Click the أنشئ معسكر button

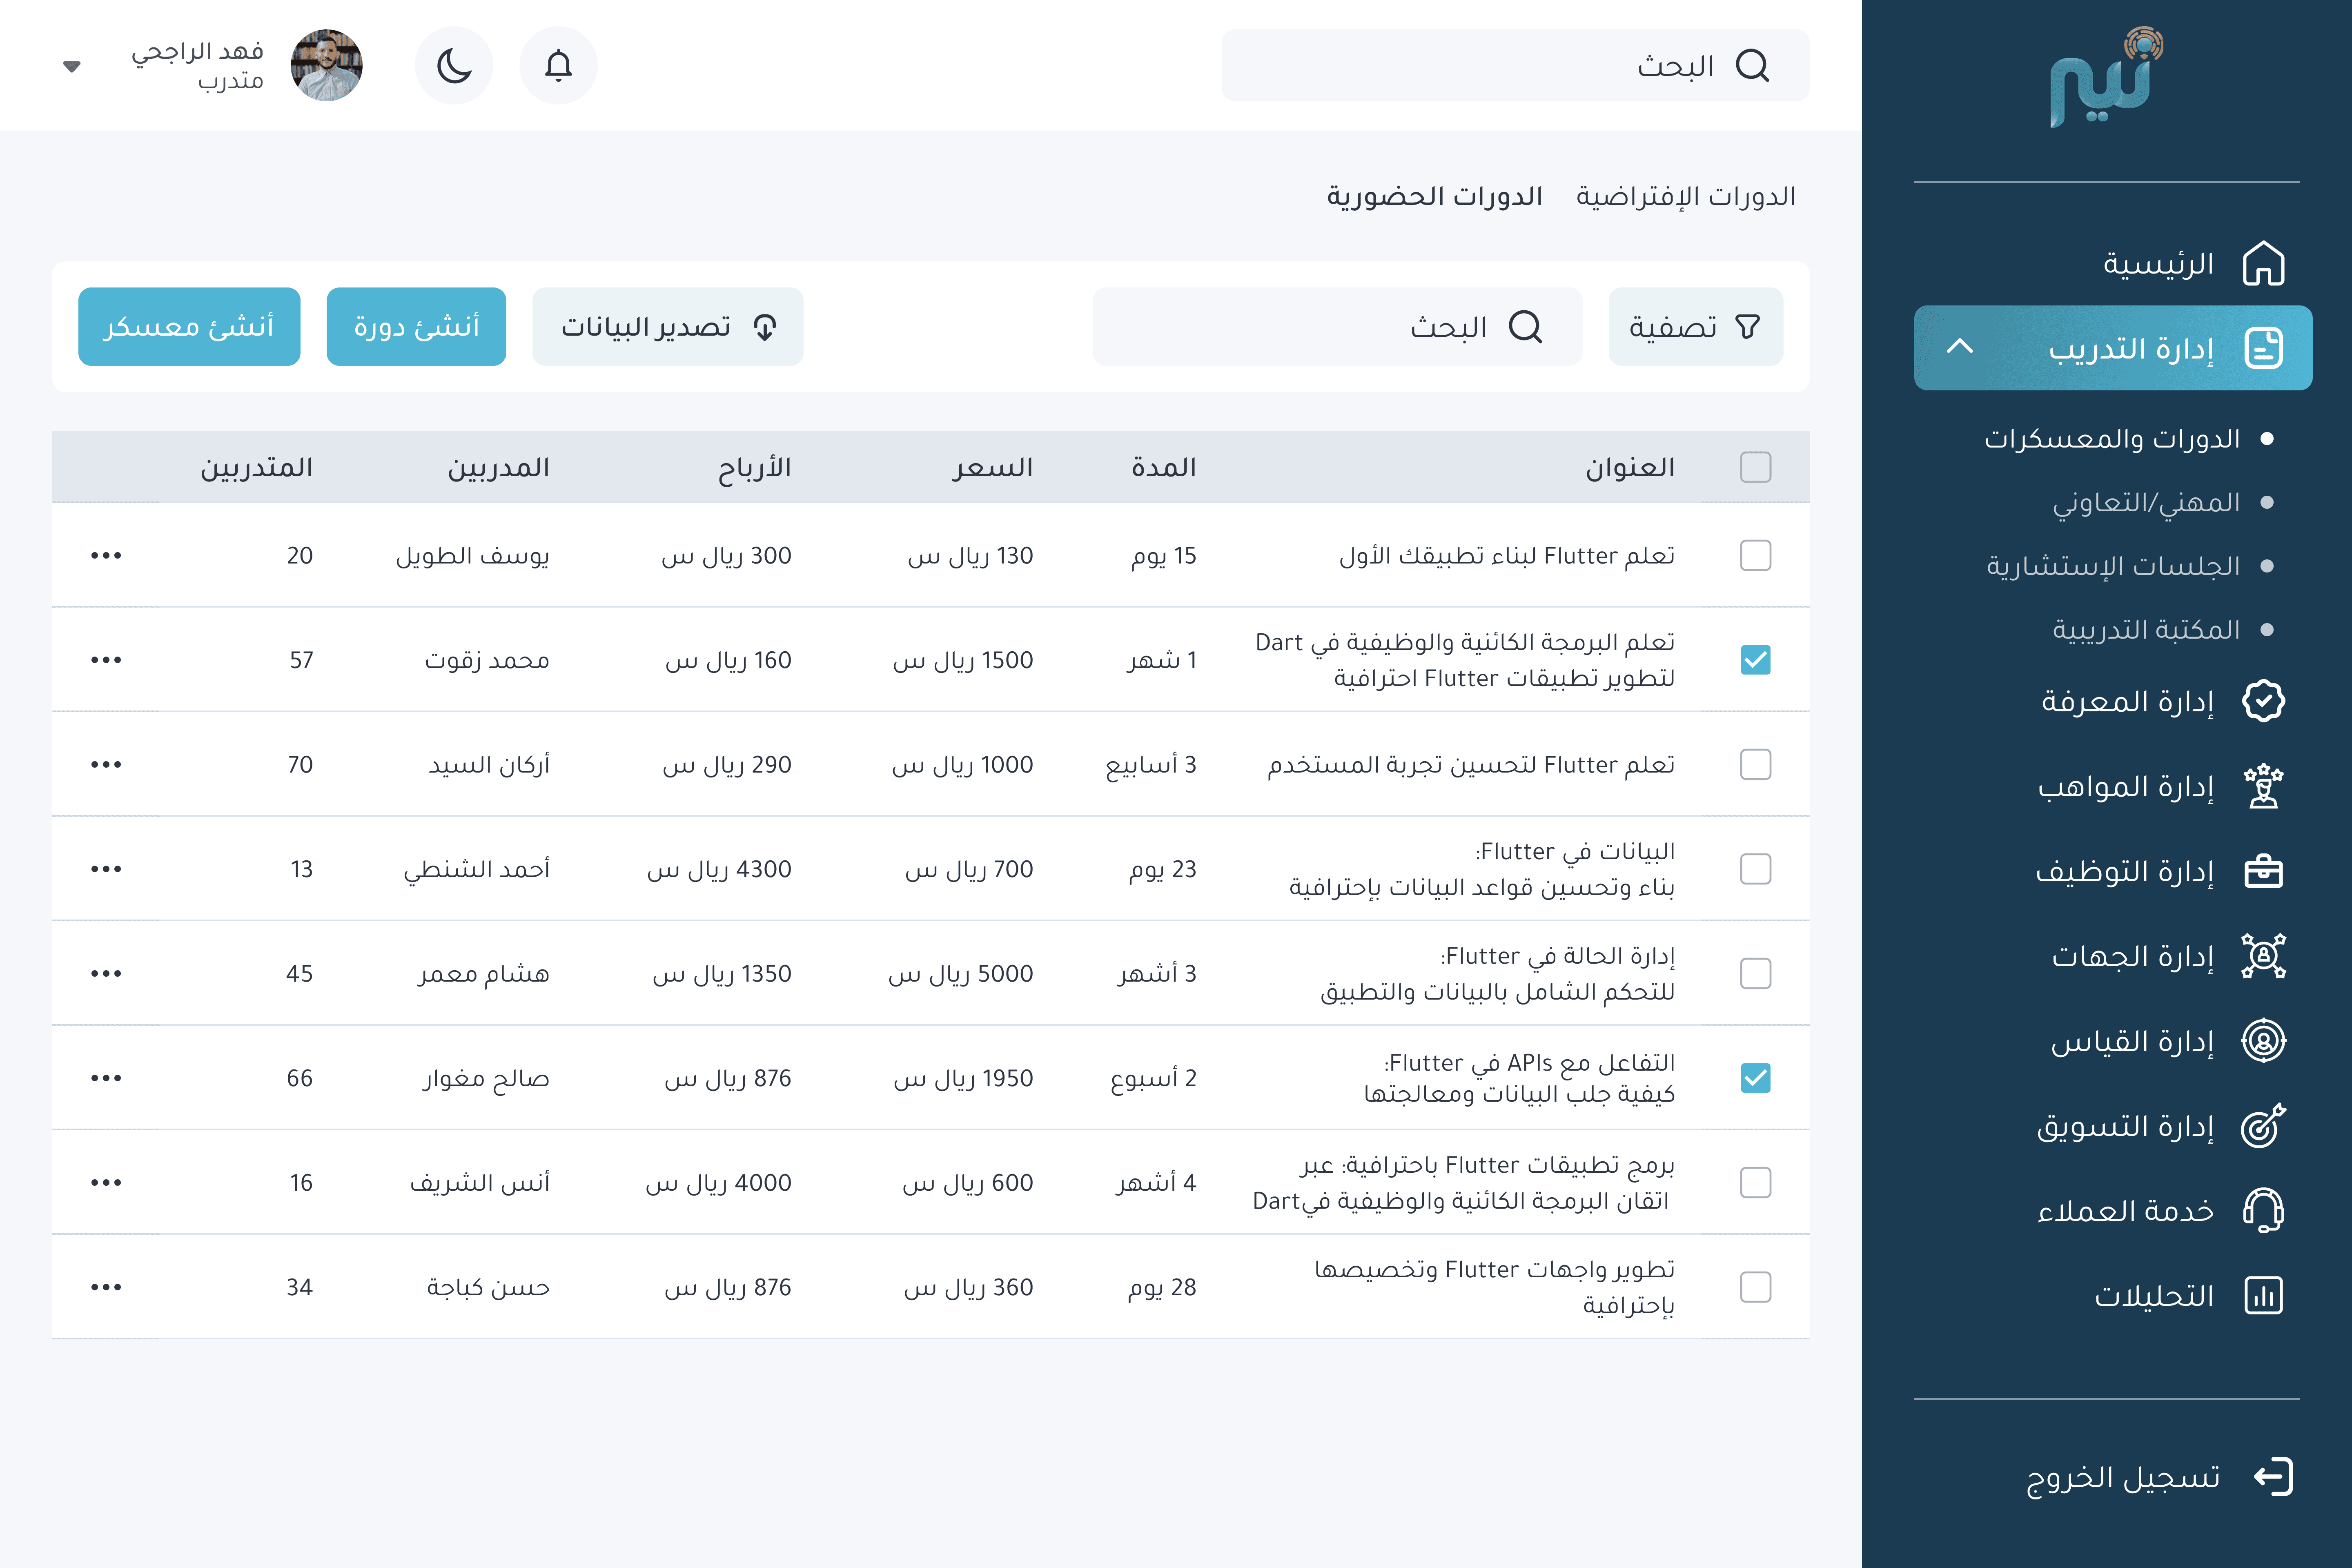coord(189,327)
